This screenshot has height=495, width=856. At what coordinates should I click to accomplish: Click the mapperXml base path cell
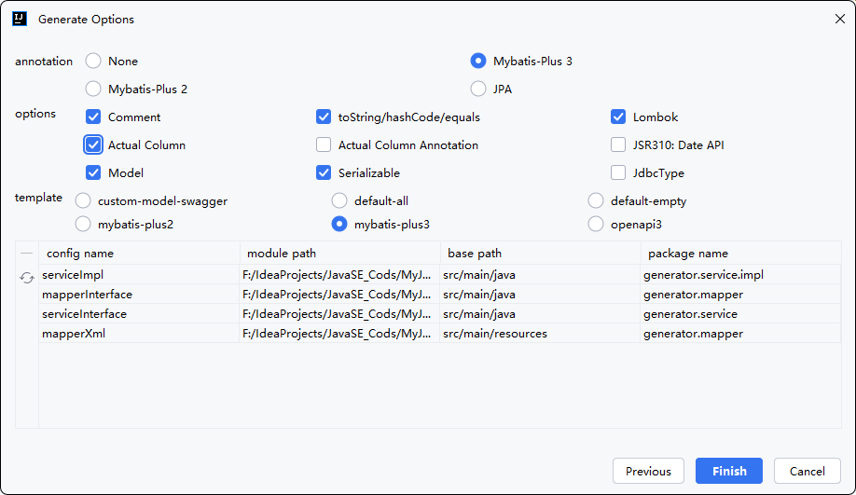(539, 334)
